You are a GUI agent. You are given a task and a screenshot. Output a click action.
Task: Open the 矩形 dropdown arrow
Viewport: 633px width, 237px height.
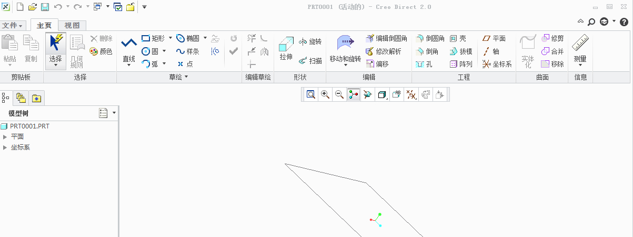(x=170, y=38)
